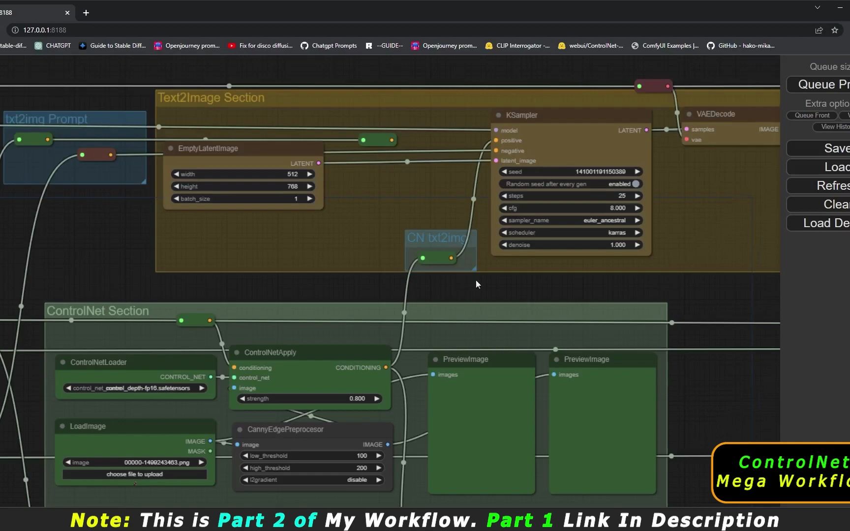The image size is (850, 531).
Task: Open ComfyUI Examples bookmark
Action: pos(665,46)
